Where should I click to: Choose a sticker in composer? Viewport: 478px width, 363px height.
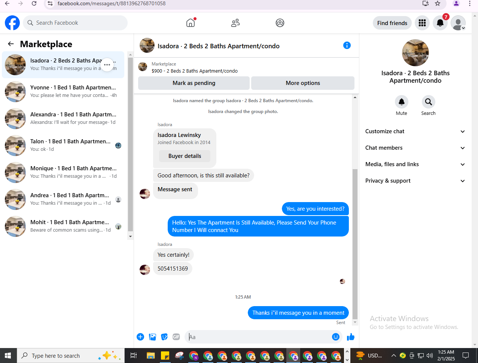coord(164,337)
